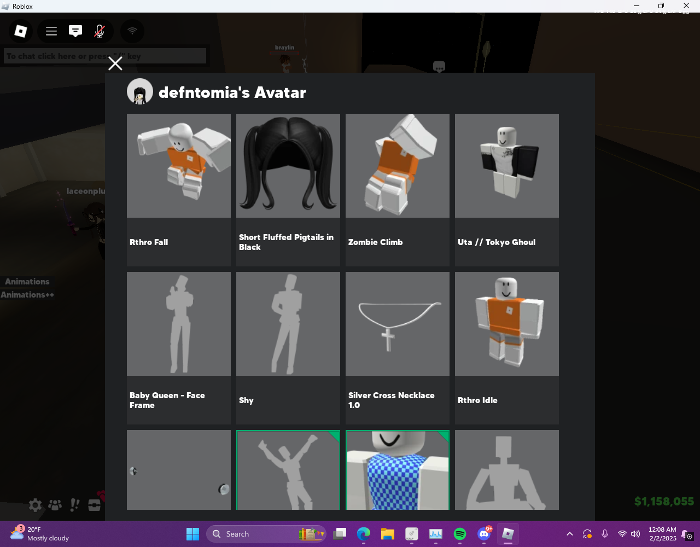Click the microphone tray icon
The width and height of the screenshot is (700, 547).
pos(605,534)
